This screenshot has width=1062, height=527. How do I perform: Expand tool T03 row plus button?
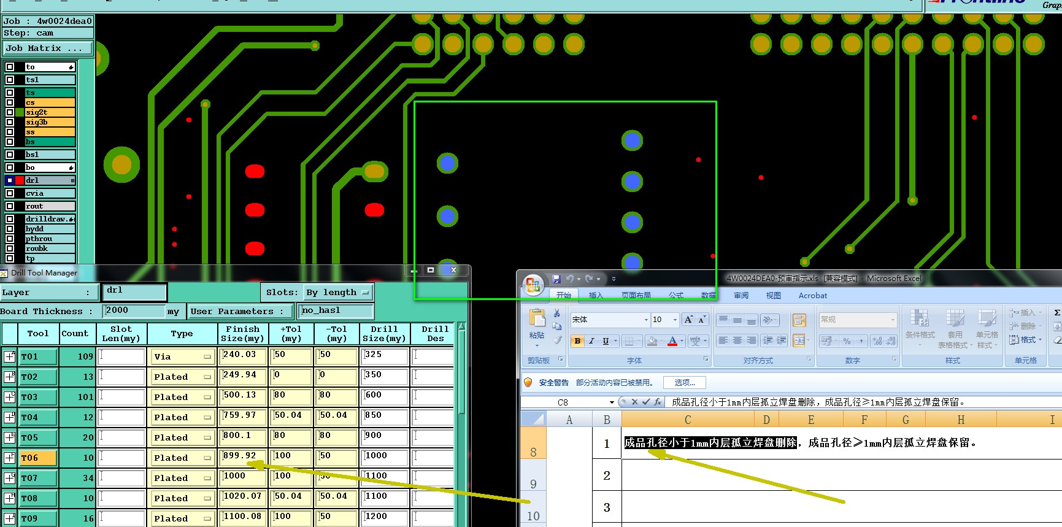[10, 397]
